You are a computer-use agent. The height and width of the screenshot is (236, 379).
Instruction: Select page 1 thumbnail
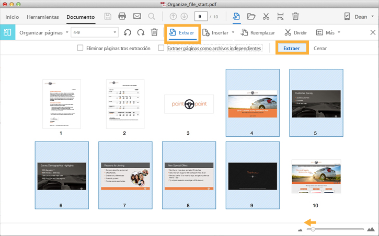coord(62,104)
